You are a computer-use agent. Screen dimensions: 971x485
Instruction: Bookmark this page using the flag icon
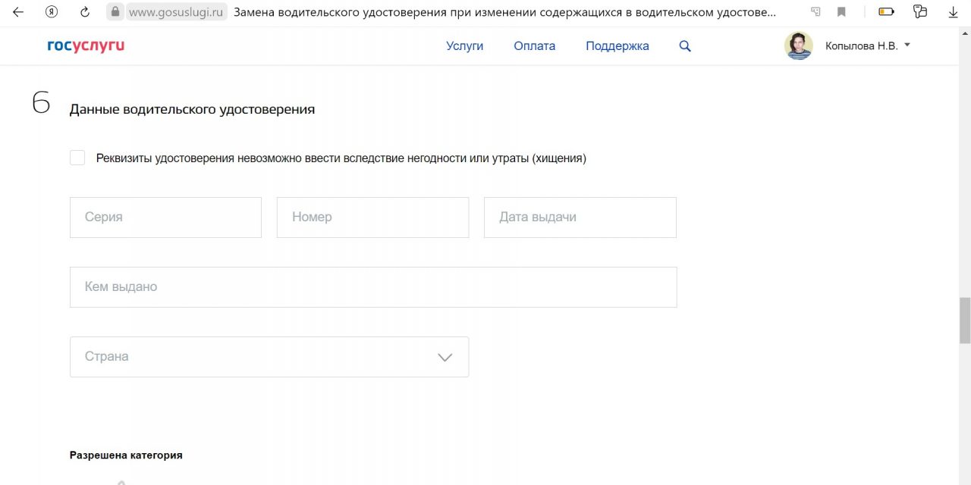[x=841, y=12]
